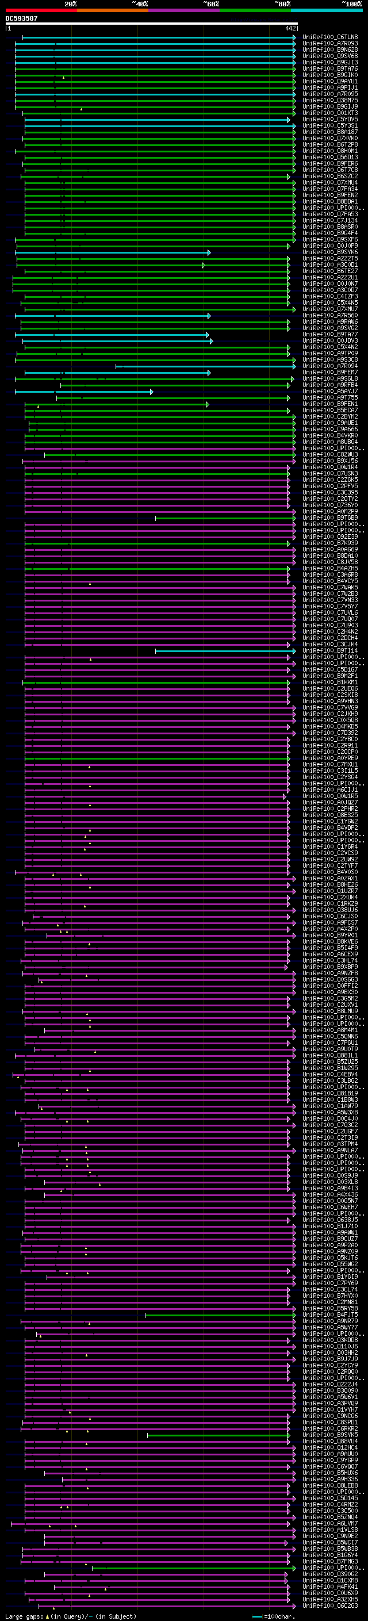Select hit label UniRef100_A6LVM7
The width and height of the screenshot is (368, 1621).
coord(330,1523)
